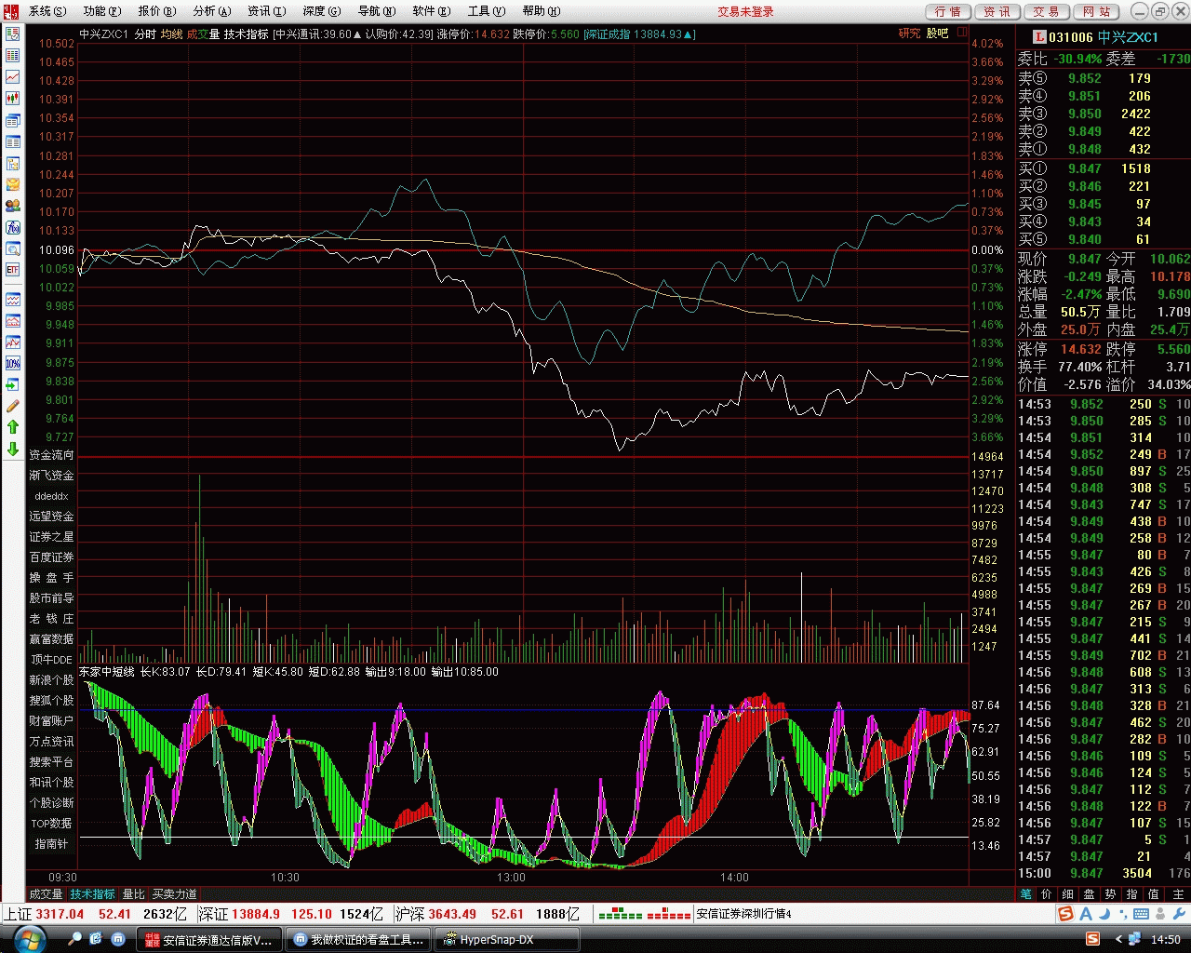
Task: Open 搜狐个股 in the left list
Action: point(51,701)
